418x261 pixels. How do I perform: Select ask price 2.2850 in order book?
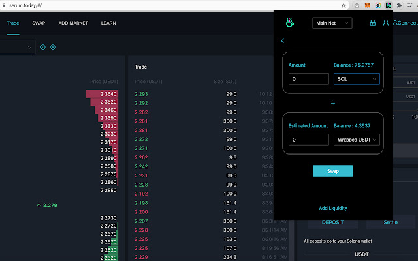(108, 190)
